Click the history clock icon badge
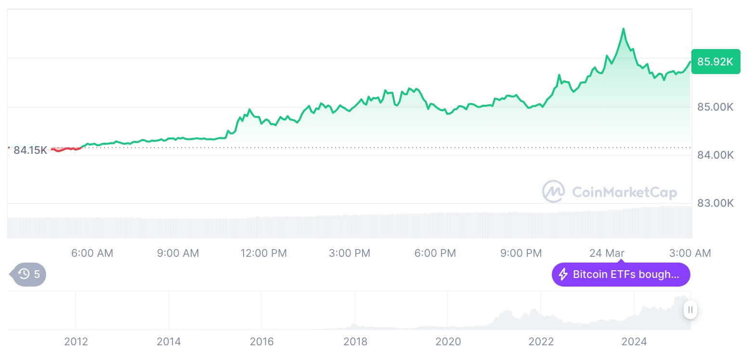Image resolution: width=754 pixels, height=352 pixels. (x=24, y=275)
